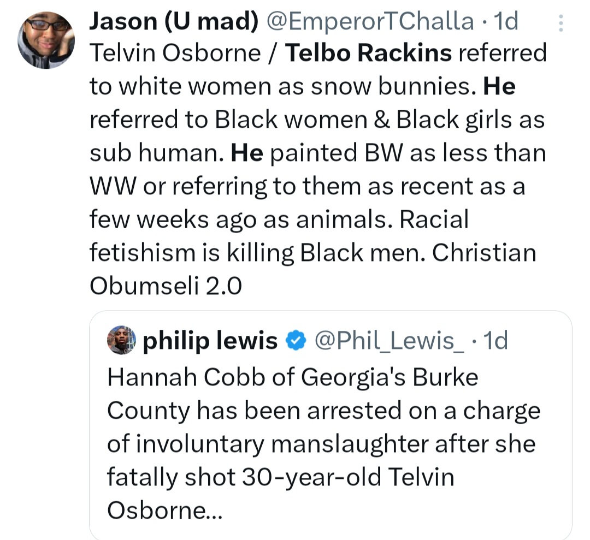Viewport: 590px width, 540px height.
Task: Open the three-dot more options menu
Action: [559, 23]
